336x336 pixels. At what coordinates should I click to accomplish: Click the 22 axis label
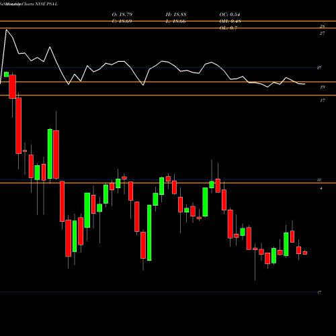click(319, 180)
